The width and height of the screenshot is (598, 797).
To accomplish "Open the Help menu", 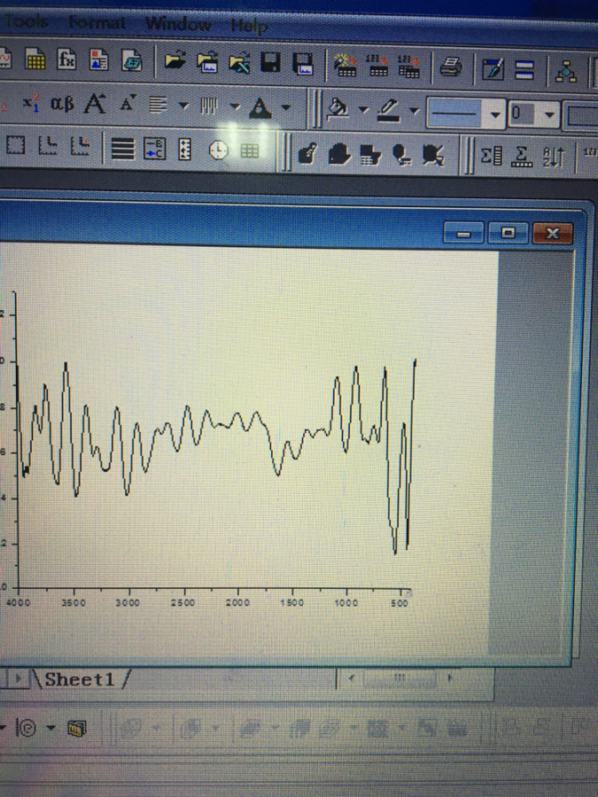I will click(249, 25).
